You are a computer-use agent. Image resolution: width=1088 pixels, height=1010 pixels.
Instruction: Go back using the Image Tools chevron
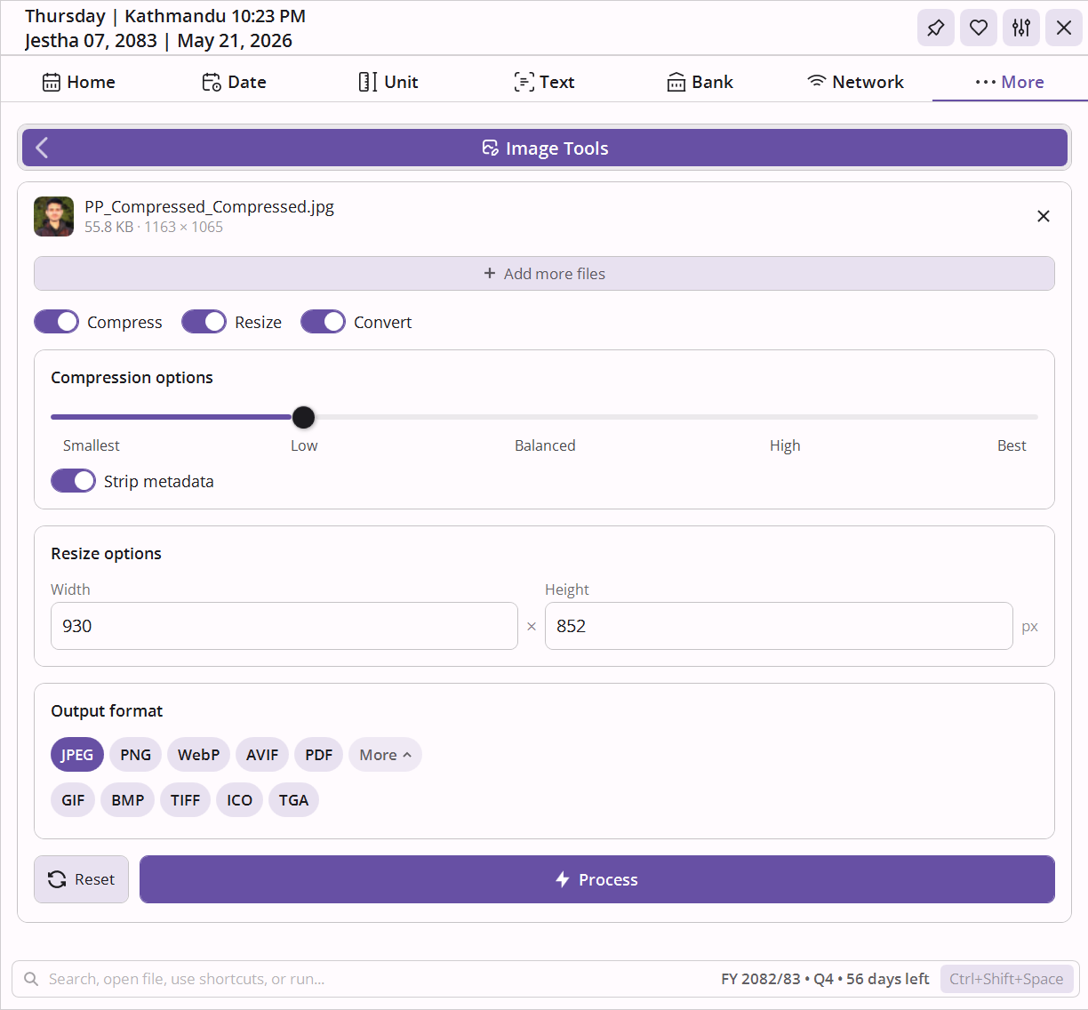coord(42,148)
